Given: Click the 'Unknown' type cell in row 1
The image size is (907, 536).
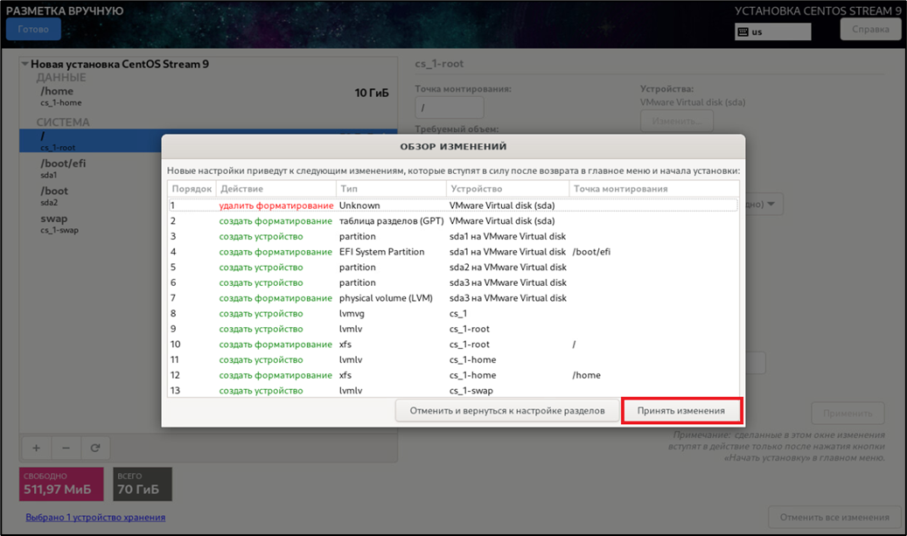Looking at the screenshot, I should click(x=359, y=205).
